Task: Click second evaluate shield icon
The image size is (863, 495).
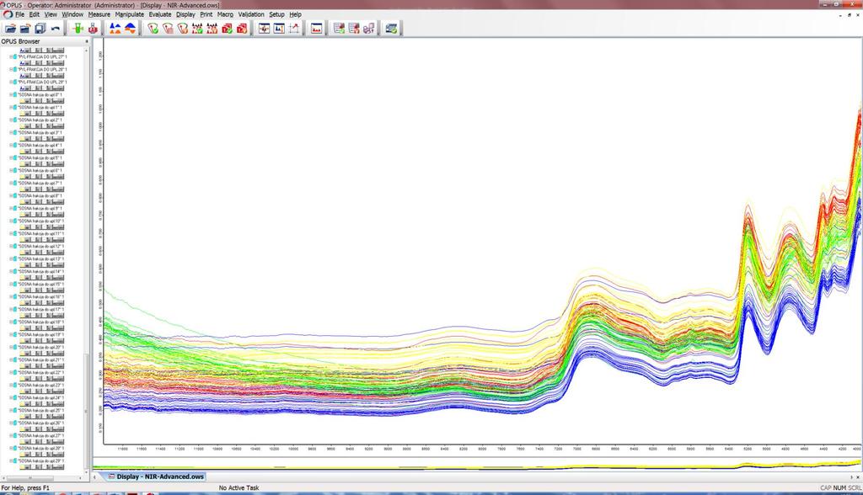Action: coord(168,28)
